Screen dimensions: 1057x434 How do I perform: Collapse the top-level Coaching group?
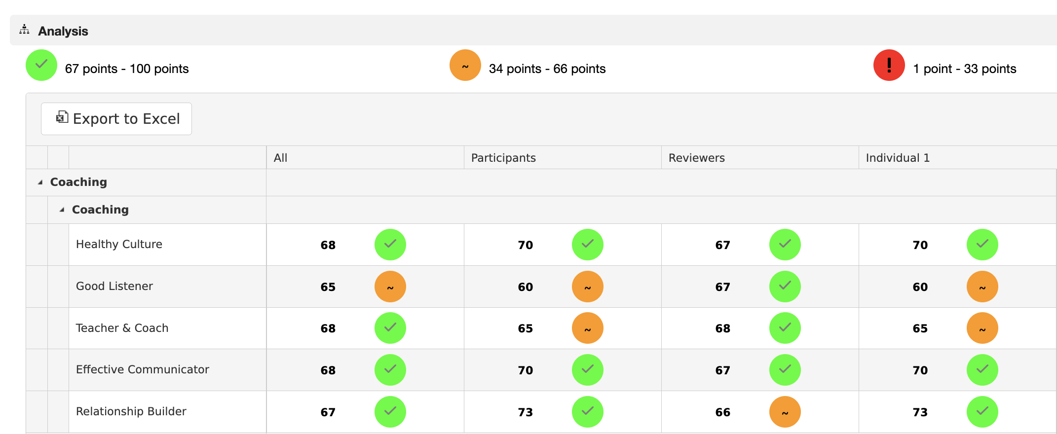pyautogui.click(x=40, y=182)
